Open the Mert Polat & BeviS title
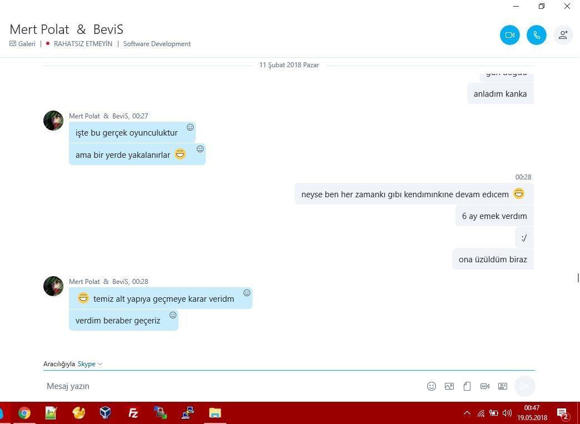Image resolution: width=580 pixels, height=424 pixels. pos(66,29)
